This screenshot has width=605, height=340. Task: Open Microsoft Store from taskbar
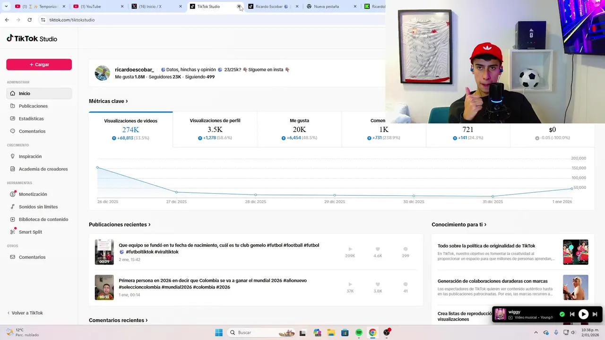(345, 332)
